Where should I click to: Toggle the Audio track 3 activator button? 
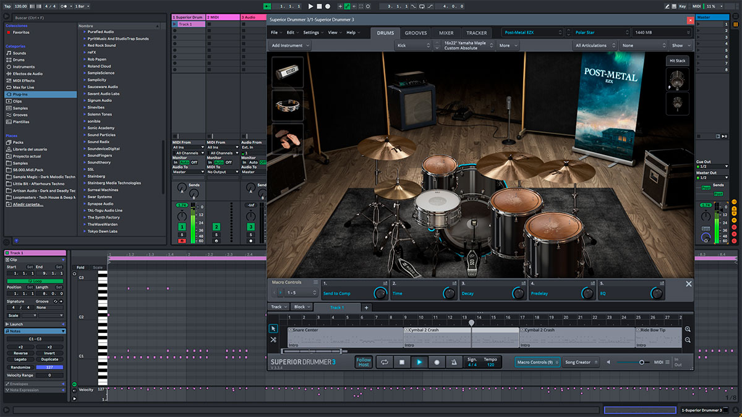click(251, 227)
